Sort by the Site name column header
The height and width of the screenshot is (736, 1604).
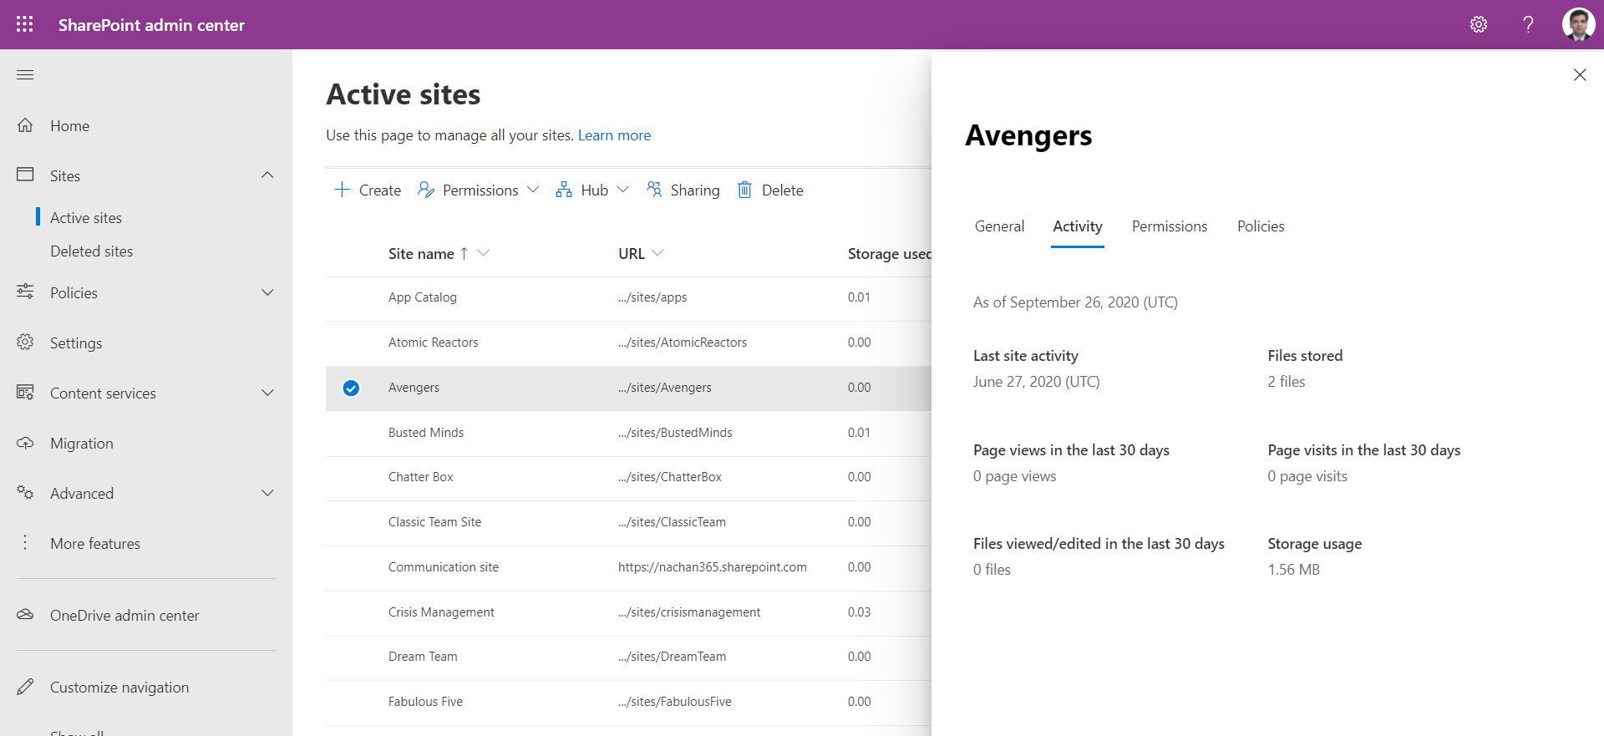click(x=421, y=254)
